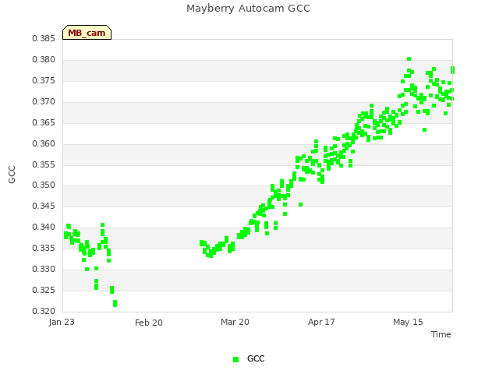Click the 0.320 y-axis tick label
The image size is (499, 374).
pyautogui.click(x=44, y=311)
